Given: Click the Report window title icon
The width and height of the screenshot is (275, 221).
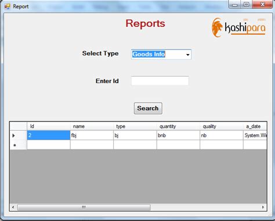Looking at the screenshot, I should click(7, 6).
